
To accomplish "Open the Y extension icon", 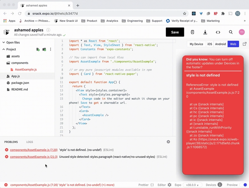I will (x=201, y=13).
